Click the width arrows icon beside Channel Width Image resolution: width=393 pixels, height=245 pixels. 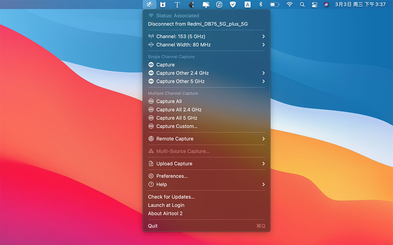click(x=151, y=45)
